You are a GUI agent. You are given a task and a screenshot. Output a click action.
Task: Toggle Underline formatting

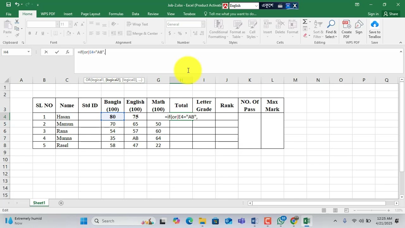click(x=43, y=33)
